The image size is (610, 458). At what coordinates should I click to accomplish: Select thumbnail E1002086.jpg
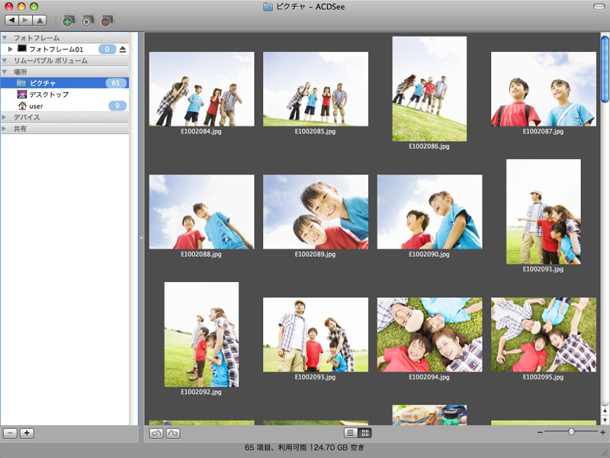(429, 89)
